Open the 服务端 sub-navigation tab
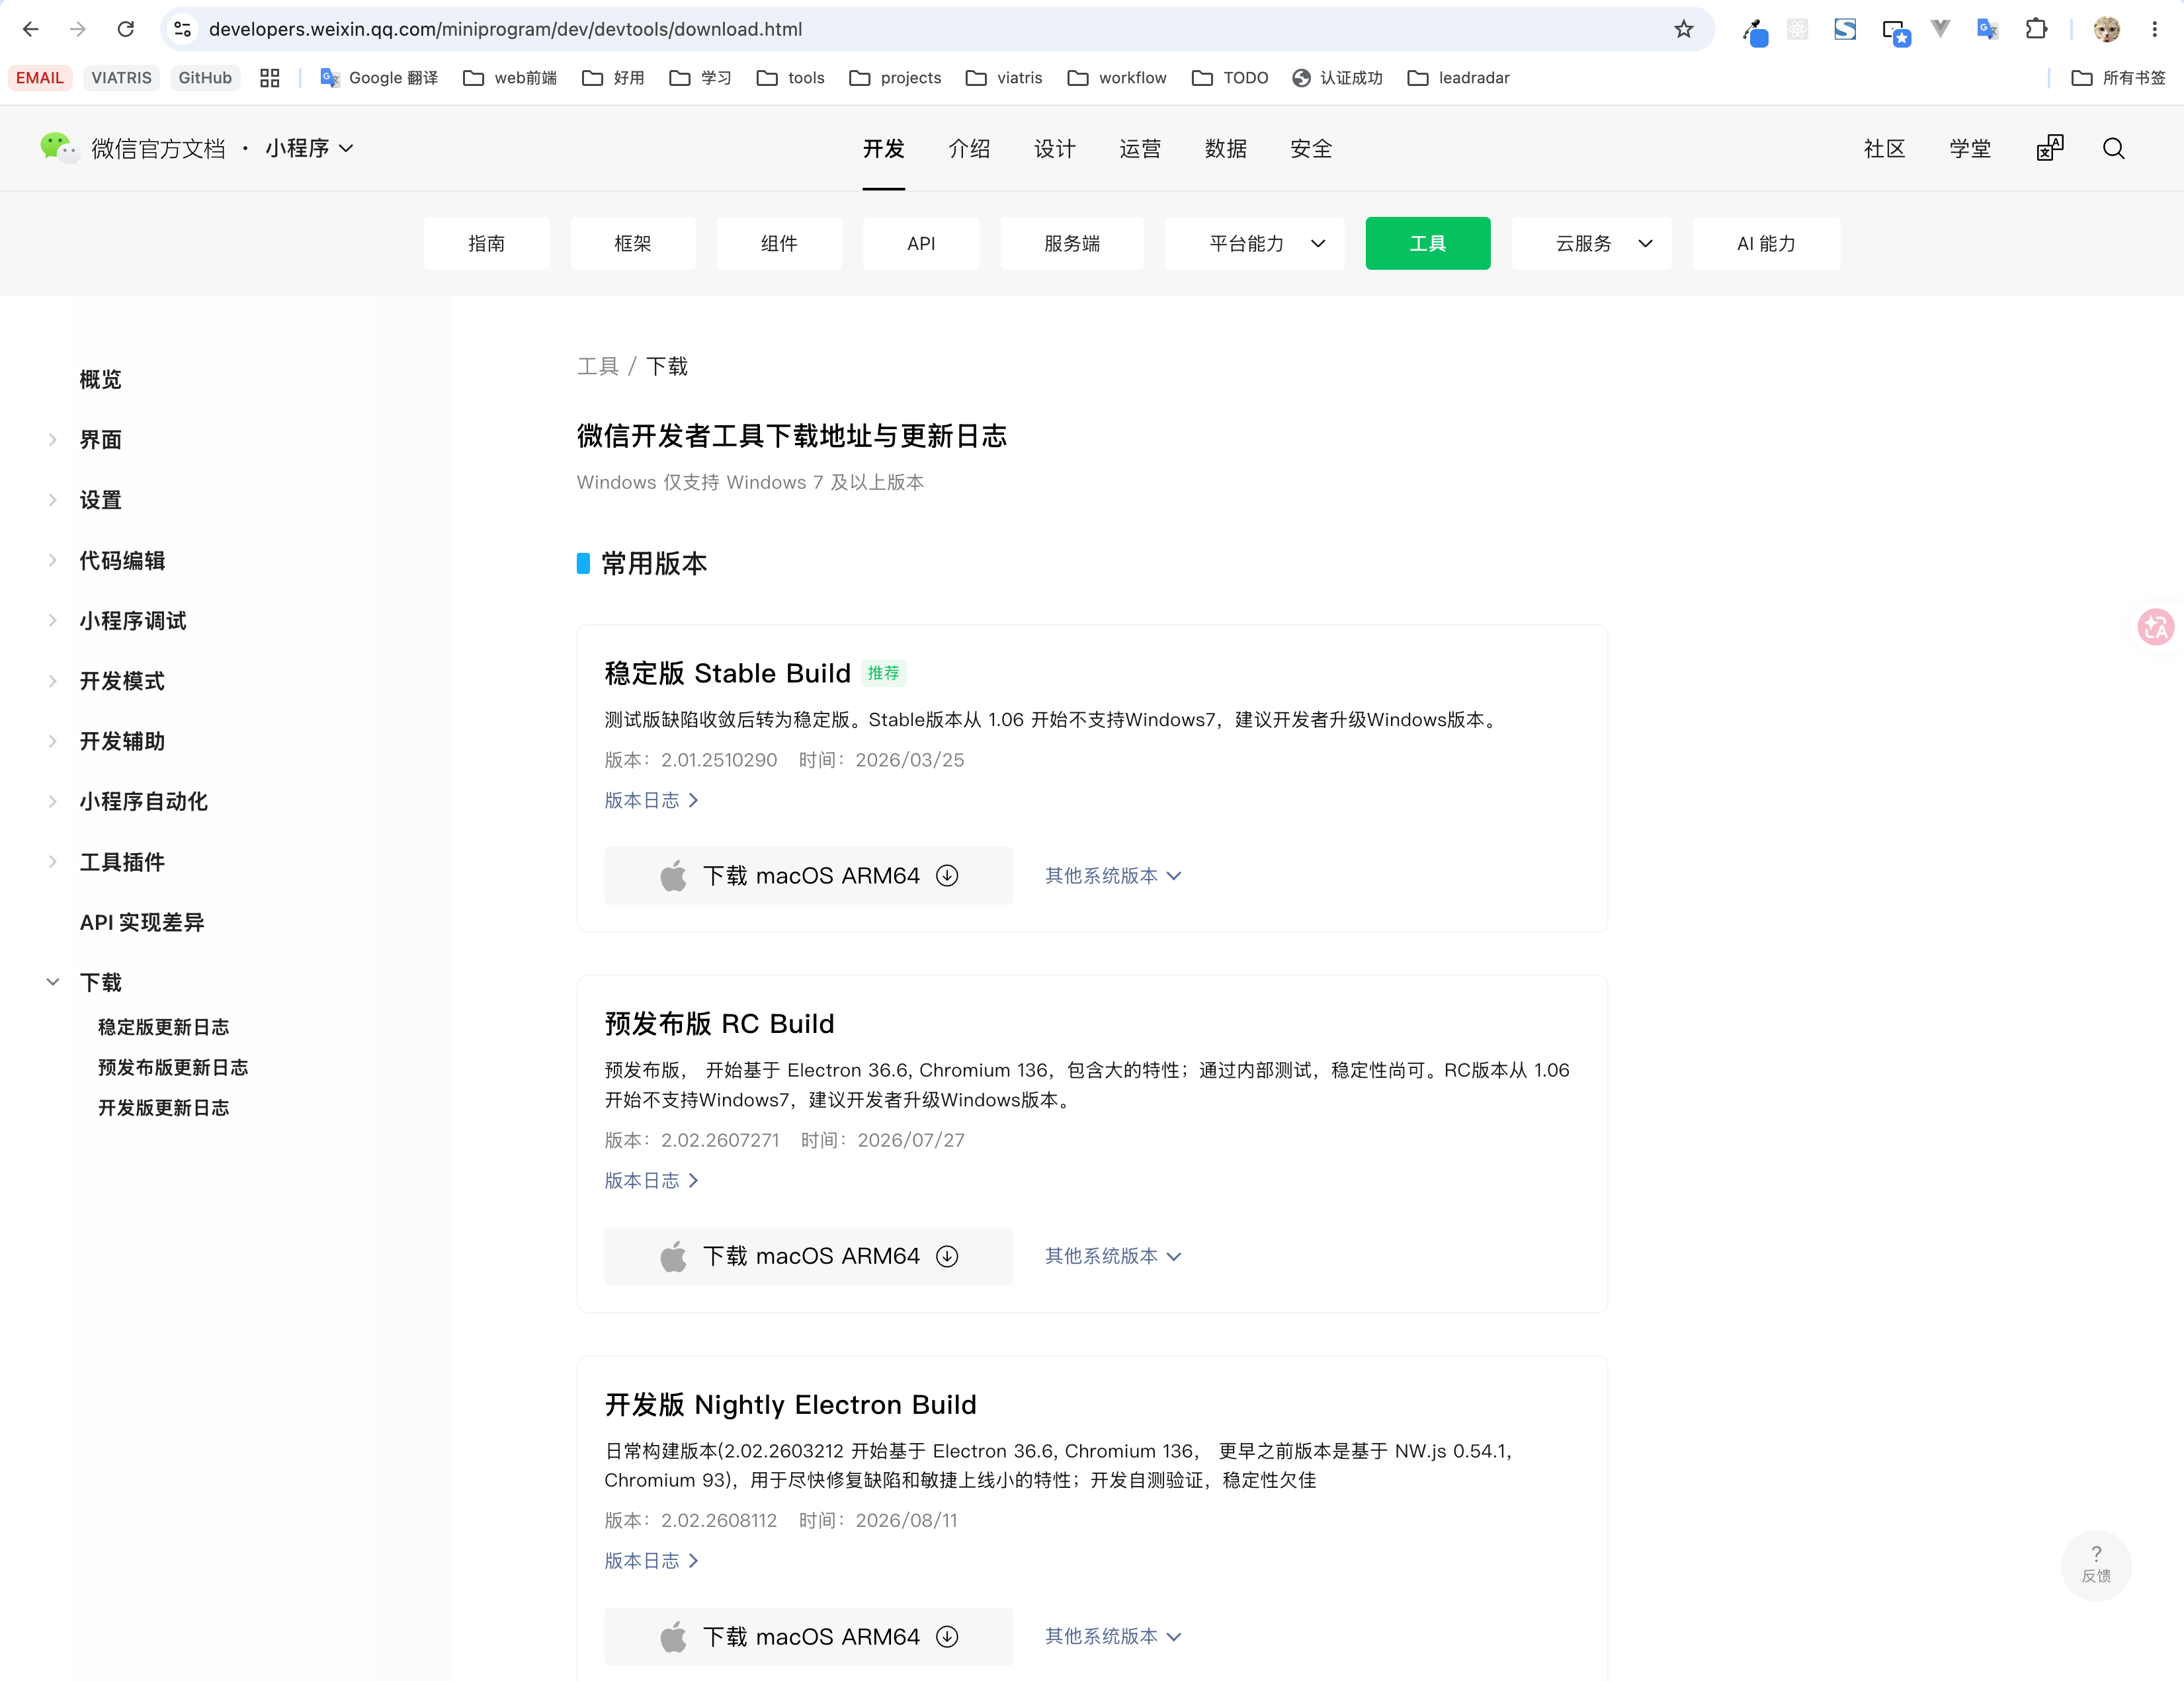Viewport: 2184px width, 1681px height. [1072, 243]
